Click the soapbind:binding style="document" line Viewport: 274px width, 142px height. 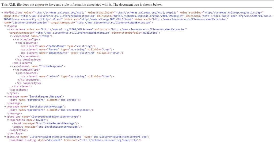click(75, 140)
